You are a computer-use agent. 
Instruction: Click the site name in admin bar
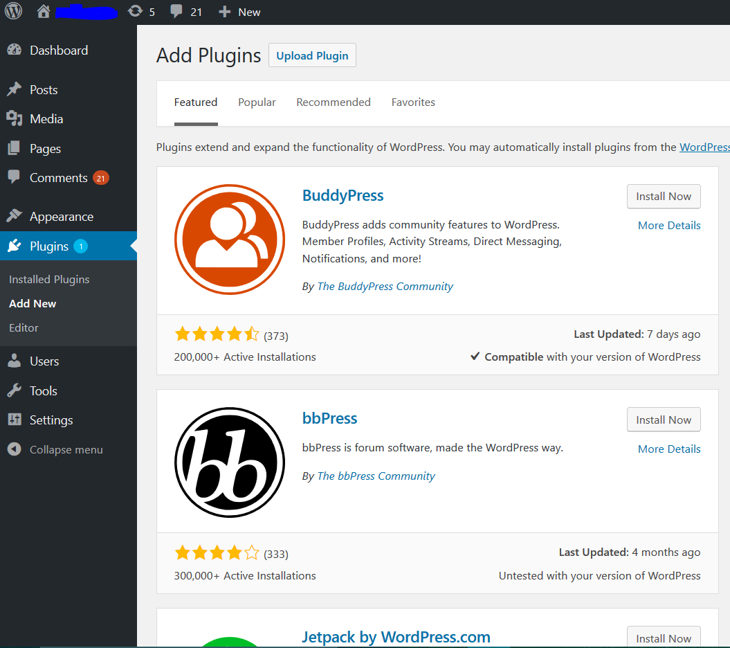coord(86,12)
